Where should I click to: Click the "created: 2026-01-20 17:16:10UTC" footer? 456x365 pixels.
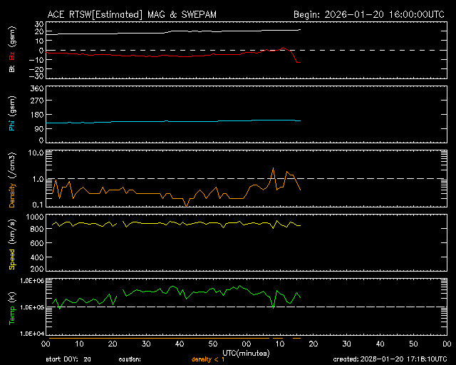coord(390,359)
